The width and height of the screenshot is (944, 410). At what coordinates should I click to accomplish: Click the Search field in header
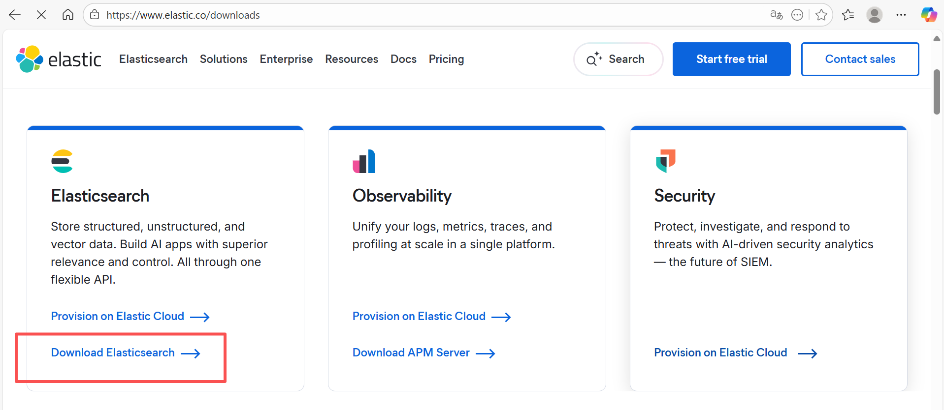point(618,59)
